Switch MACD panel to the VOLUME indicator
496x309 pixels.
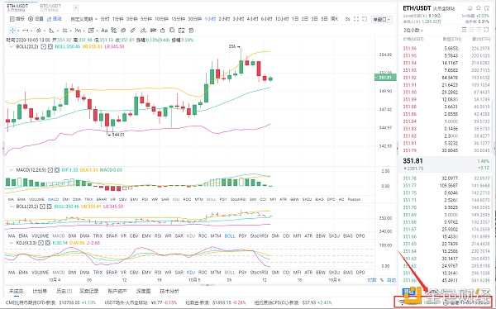pyautogui.click(x=36, y=199)
